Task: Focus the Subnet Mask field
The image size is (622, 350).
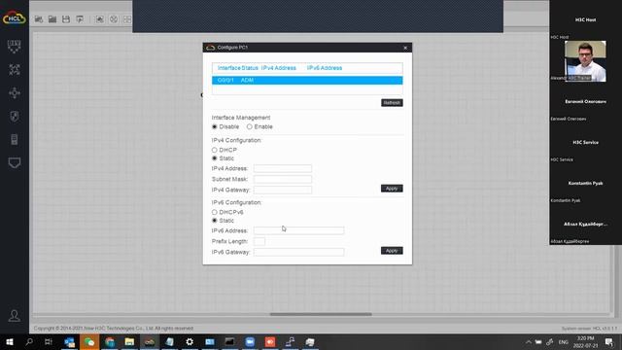Action: [283, 179]
